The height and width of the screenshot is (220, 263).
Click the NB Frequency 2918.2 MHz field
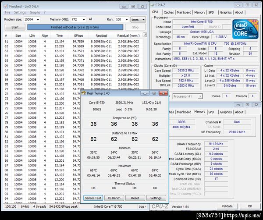[237, 132]
